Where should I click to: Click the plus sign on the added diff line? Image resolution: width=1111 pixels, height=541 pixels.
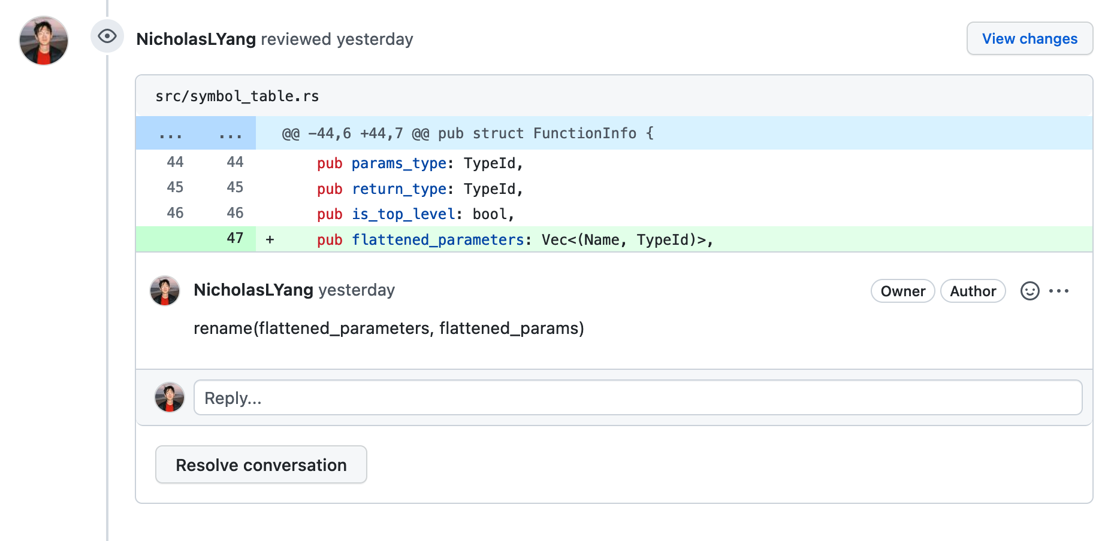pyautogui.click(x=269, y=239)
